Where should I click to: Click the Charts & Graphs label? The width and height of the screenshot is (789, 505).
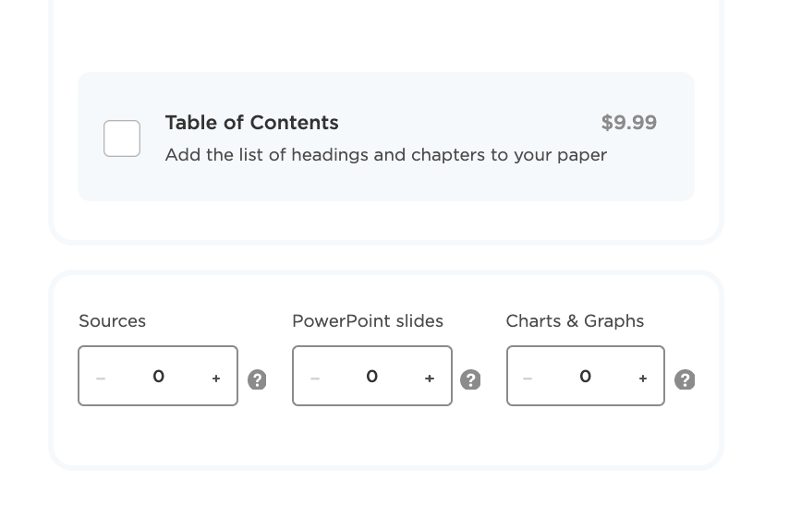point(575,321)
